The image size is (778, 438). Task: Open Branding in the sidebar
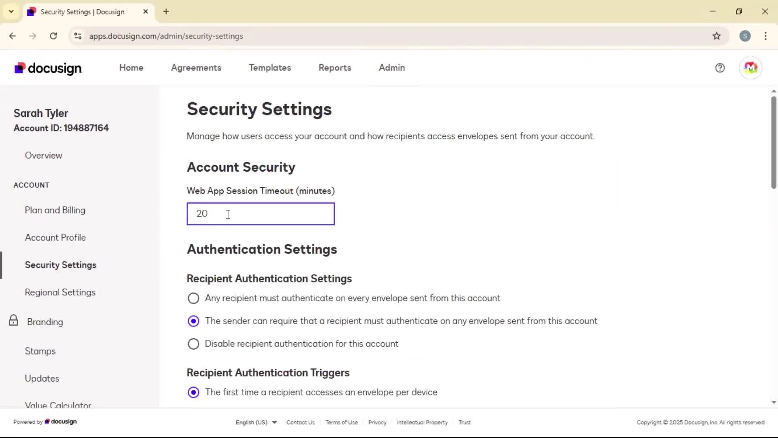click(45, 322)
